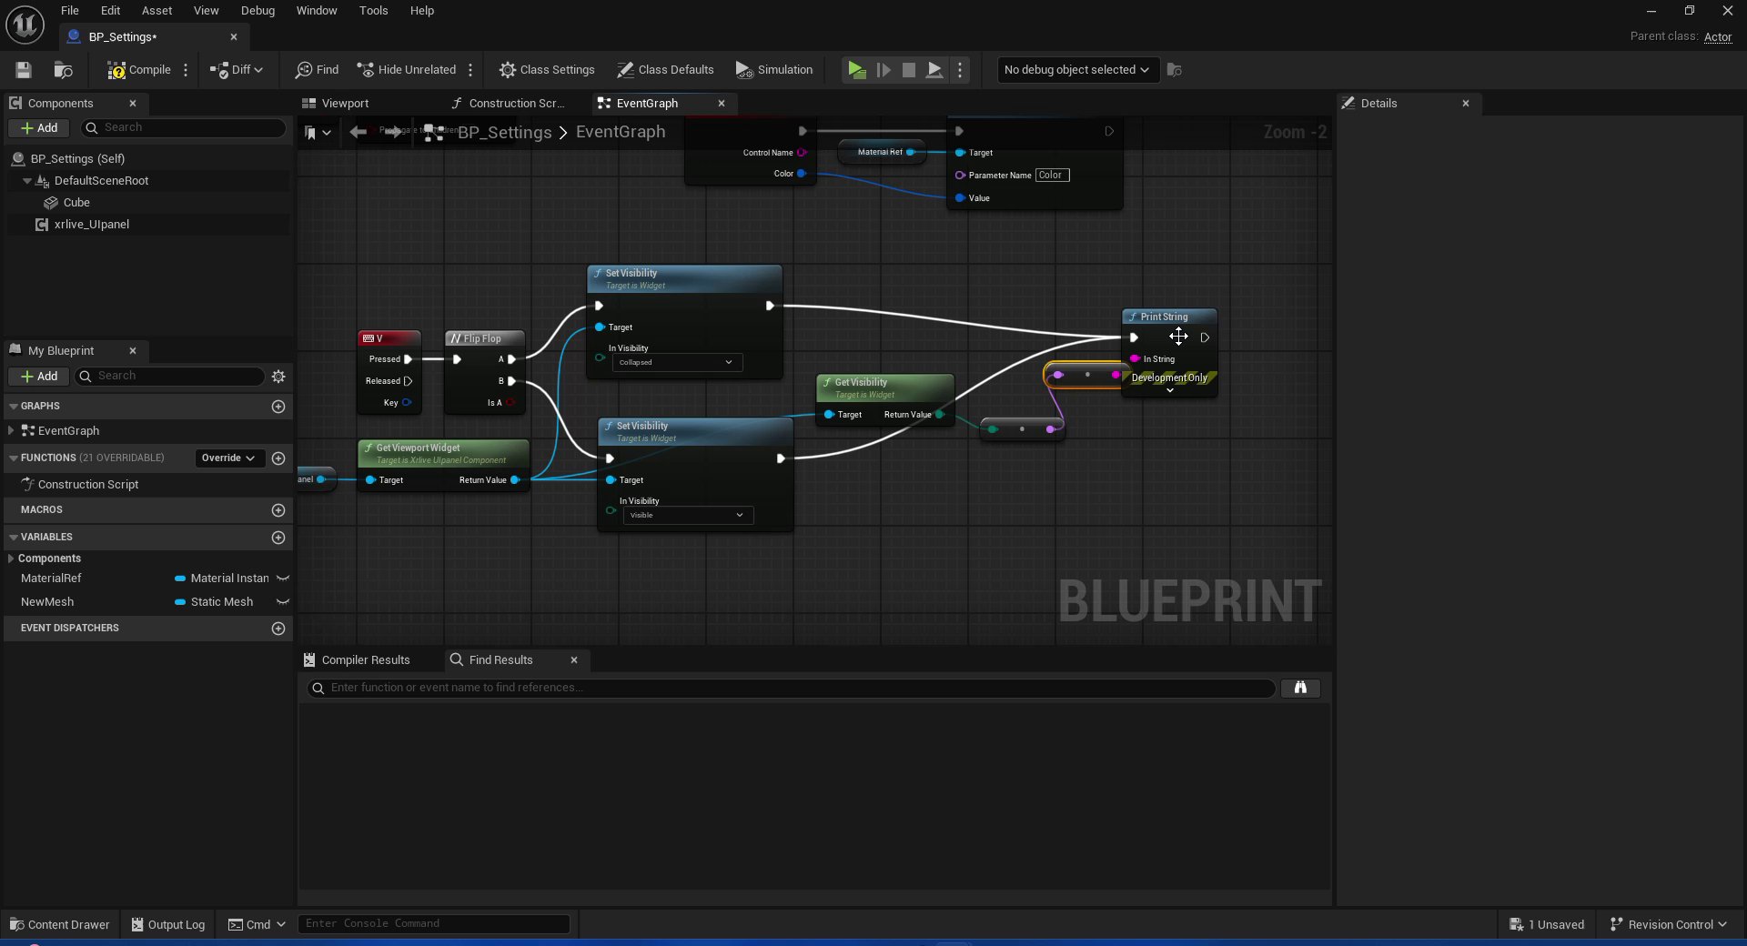
Task: Open the Visible visibility dropdown
Action: (x=688, y=516)
